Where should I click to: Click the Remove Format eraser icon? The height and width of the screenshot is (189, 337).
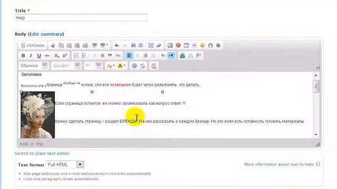click(x=158, y=45)
